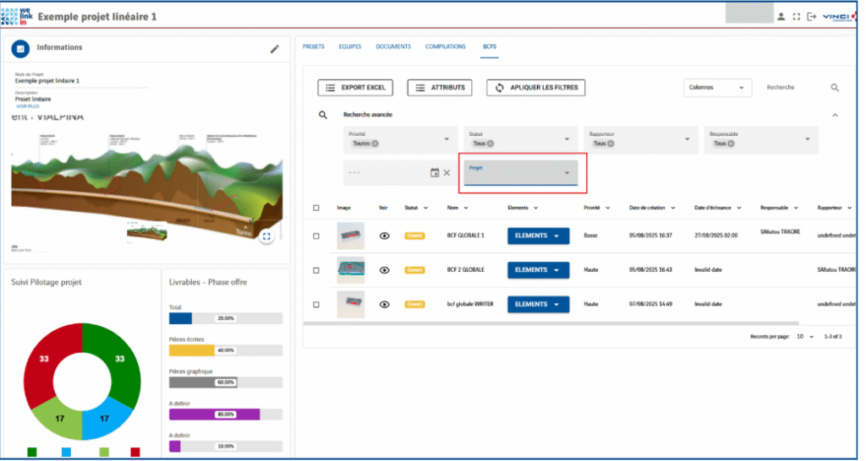Viewport: 866px width, 461px height.
Task: Switch to the DOCUMENTS tab
Action: [x=393, y=46]
